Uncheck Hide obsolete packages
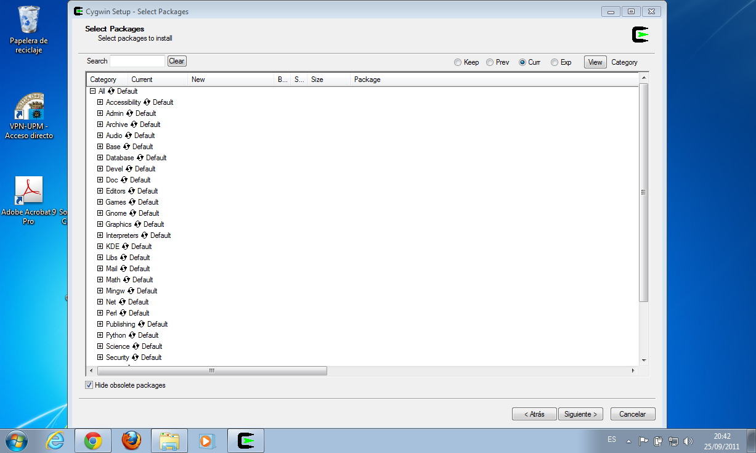 (x=89, y=385)
